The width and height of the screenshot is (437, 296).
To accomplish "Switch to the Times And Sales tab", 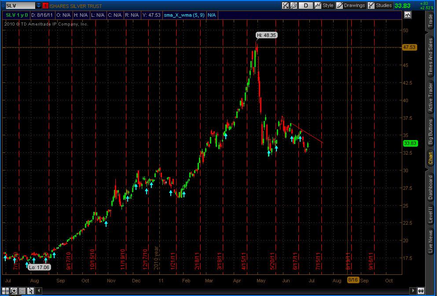I will coord(431,57).
